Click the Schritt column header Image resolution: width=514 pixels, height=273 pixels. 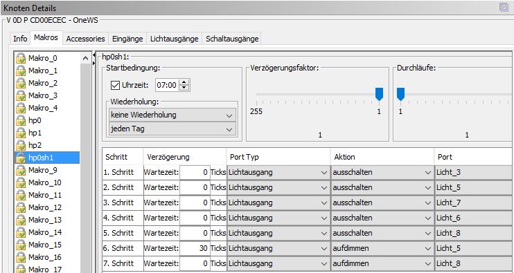pyautogui.click(x=123, y=157)
